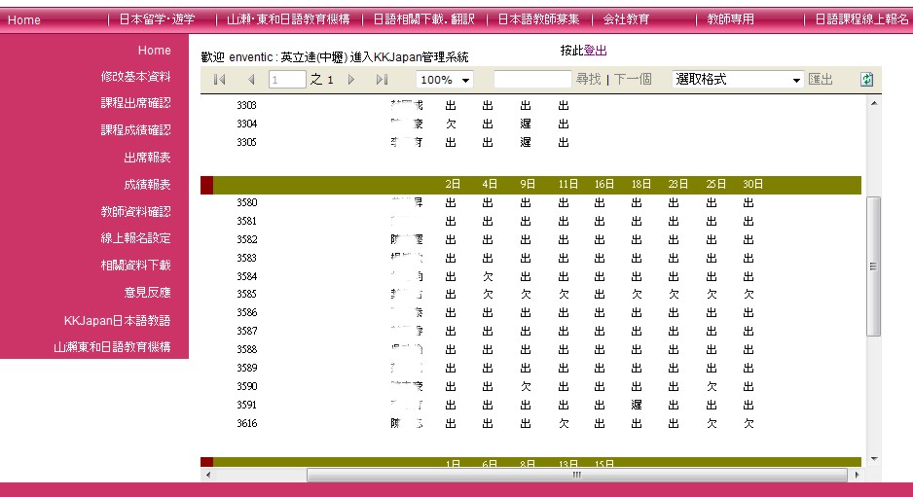913x497 pixels.
Task: Click 遲 mark in row 3591
Action: point(637,405)
